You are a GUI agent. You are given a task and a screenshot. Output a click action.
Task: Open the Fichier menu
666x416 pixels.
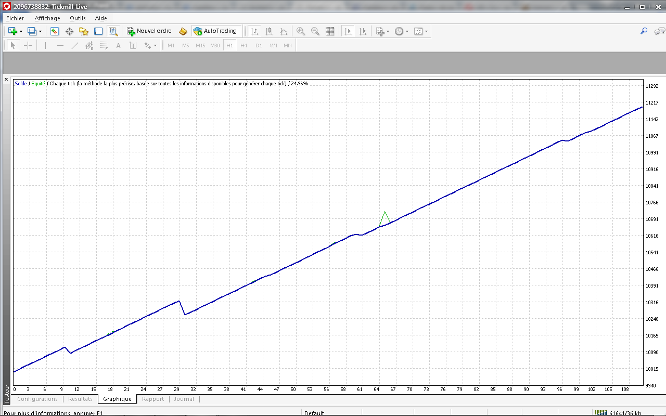point(15,18)
